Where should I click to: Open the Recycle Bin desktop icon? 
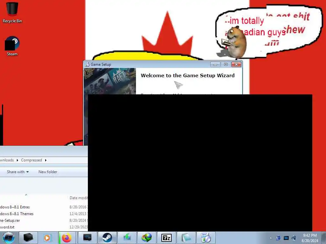point(12,12)
